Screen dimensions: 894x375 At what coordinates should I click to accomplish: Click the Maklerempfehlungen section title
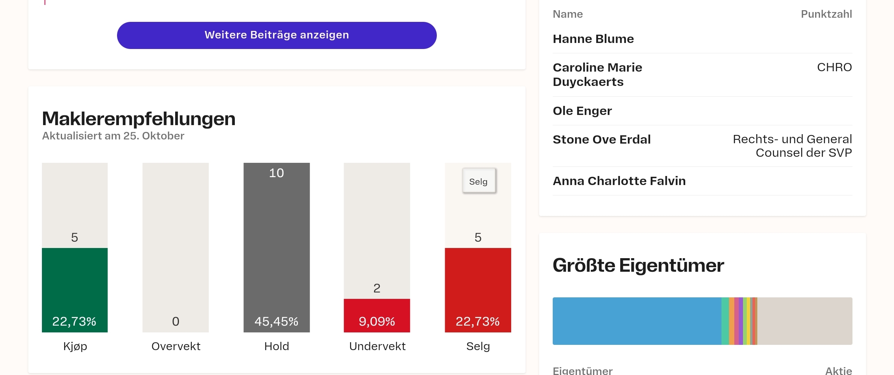click(138, 119)
